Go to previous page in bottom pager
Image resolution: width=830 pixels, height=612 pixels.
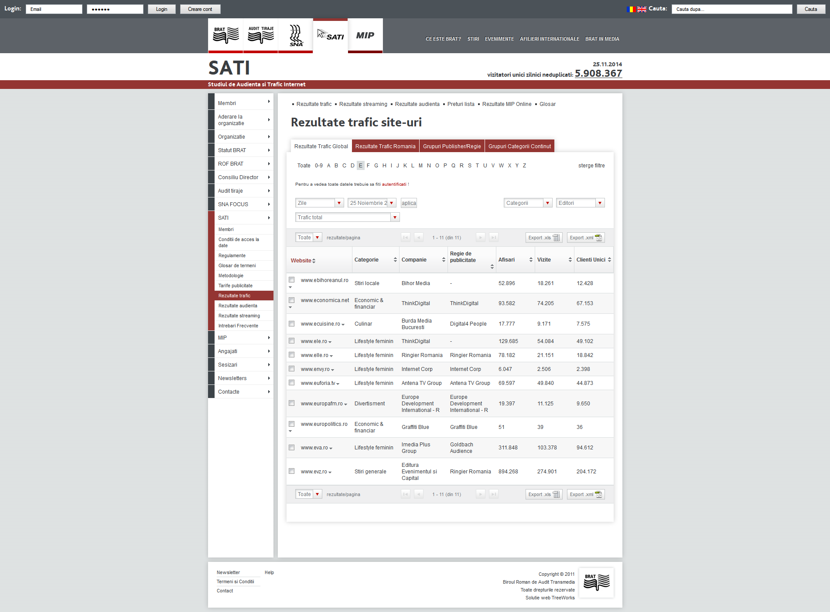point(419,494)
